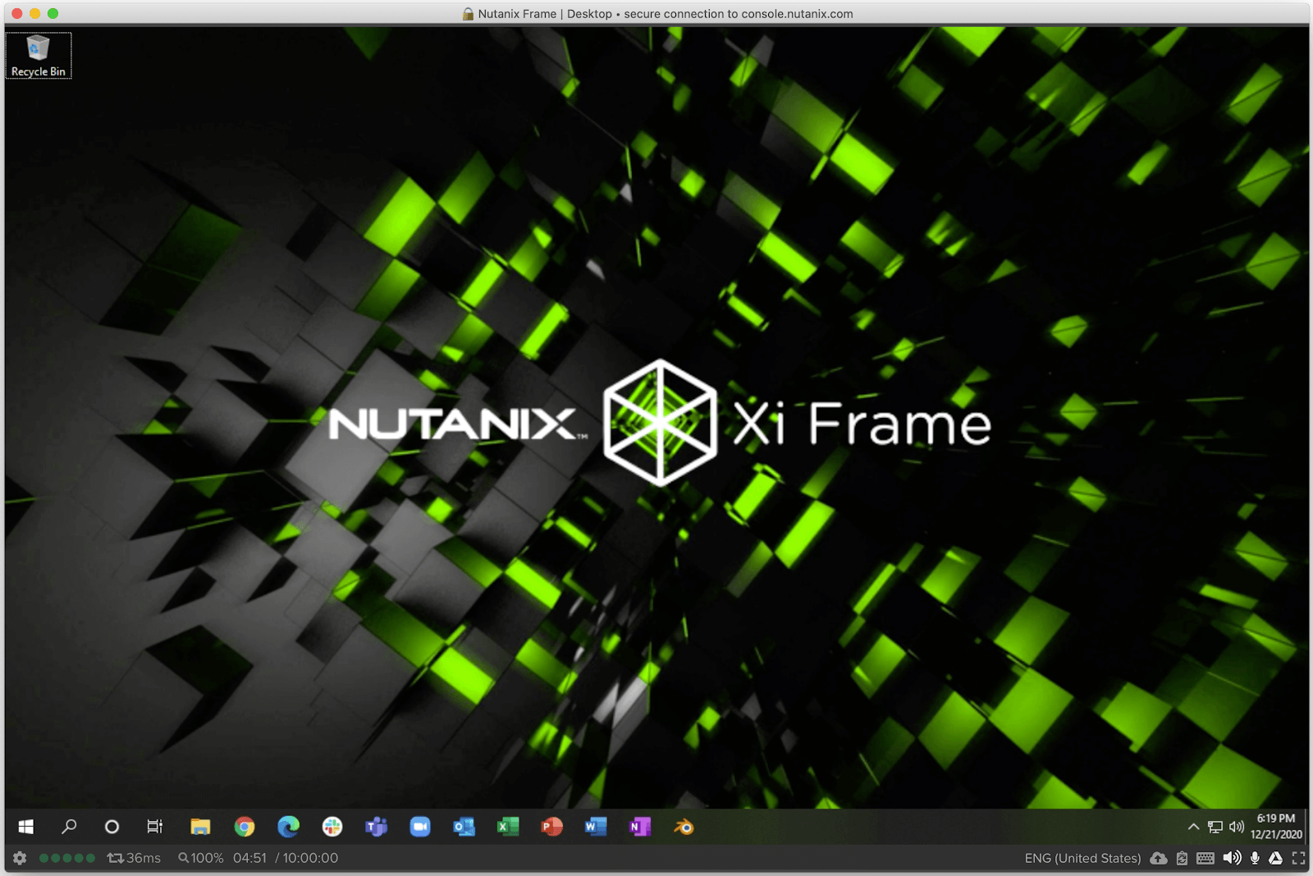Expand Windows hidden tray icons chevron
1313x876 pixels.
click(1193, 827)
